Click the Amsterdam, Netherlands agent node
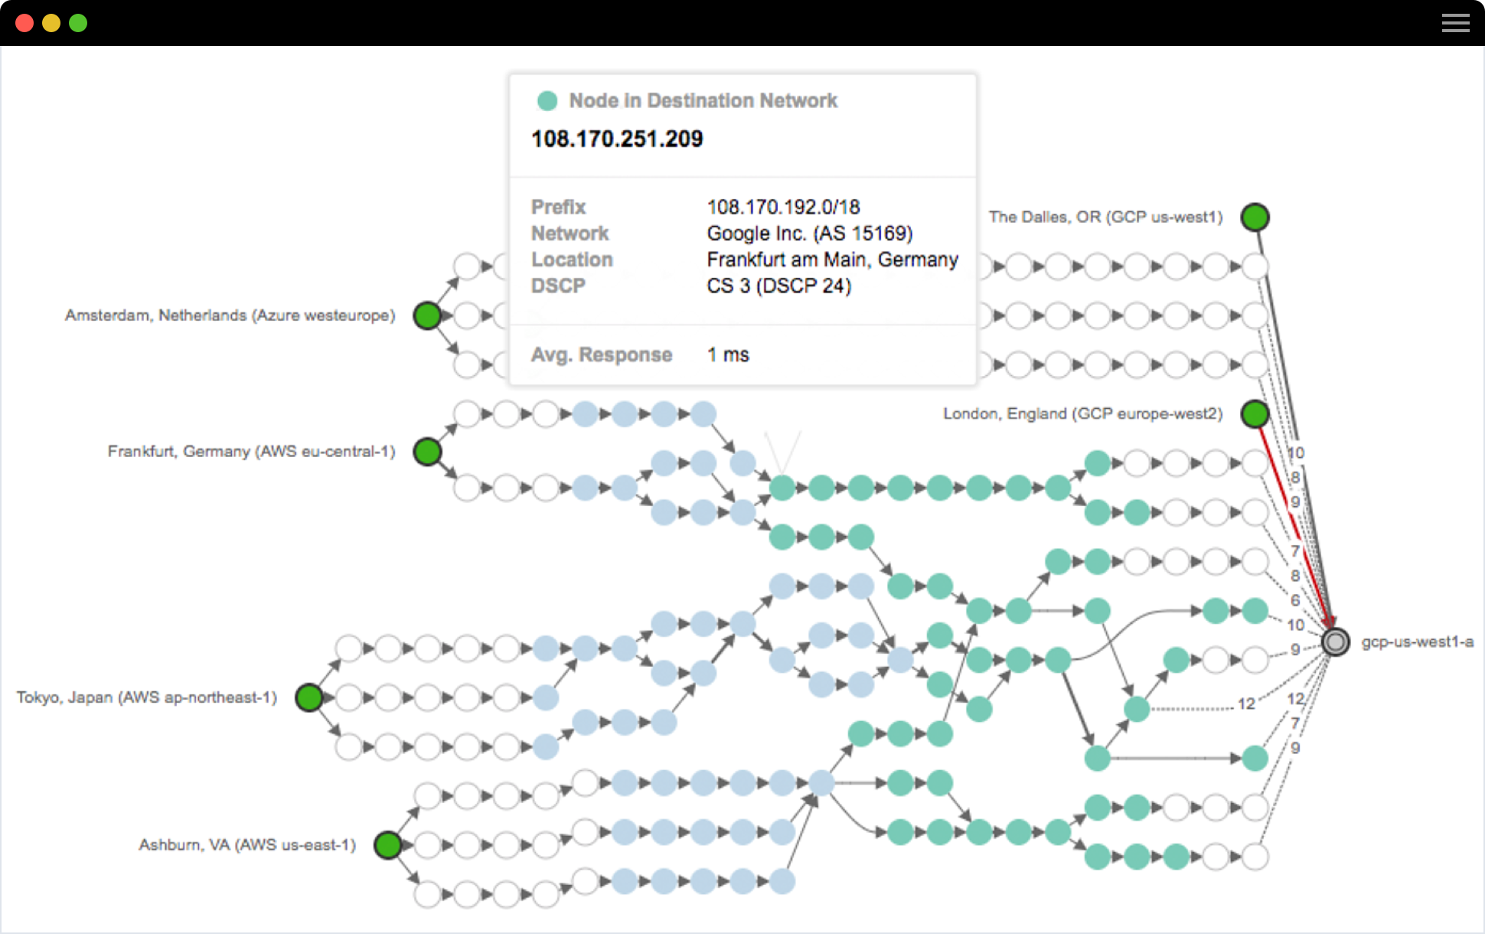This screenshot has height=934, width=1485. click(427, 315)
